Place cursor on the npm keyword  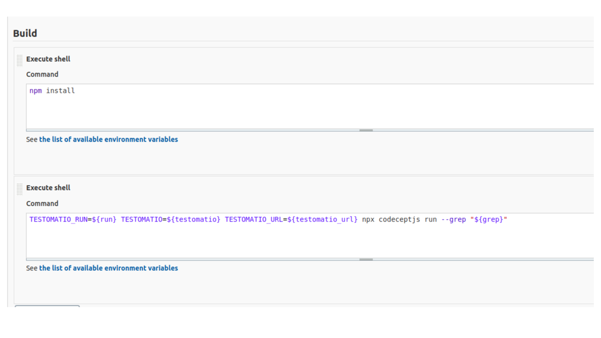[36, 91]
